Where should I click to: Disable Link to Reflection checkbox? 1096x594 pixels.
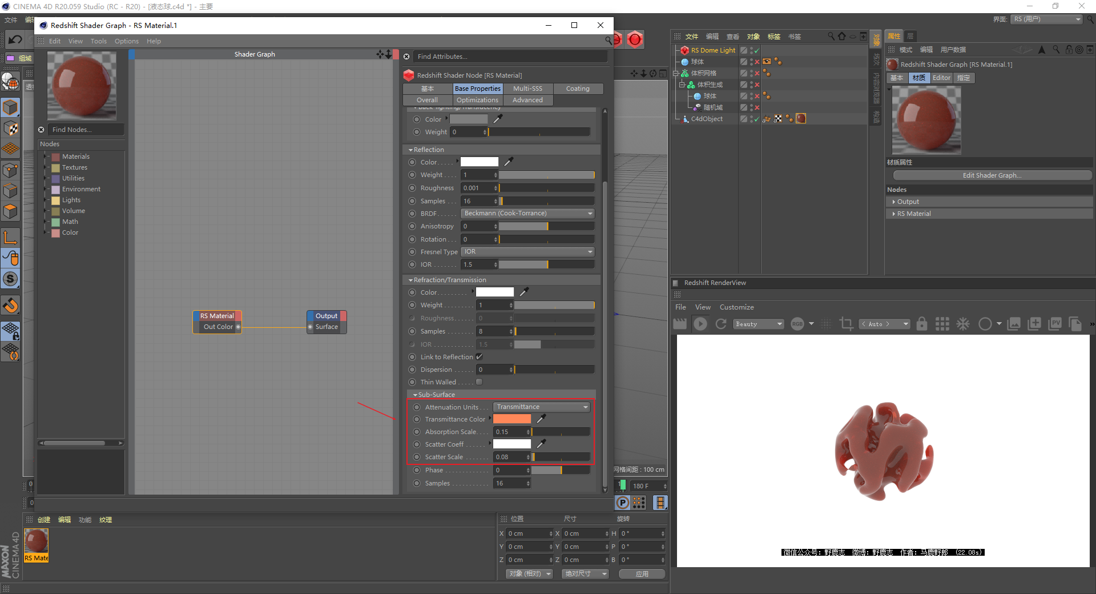(479, 356)
